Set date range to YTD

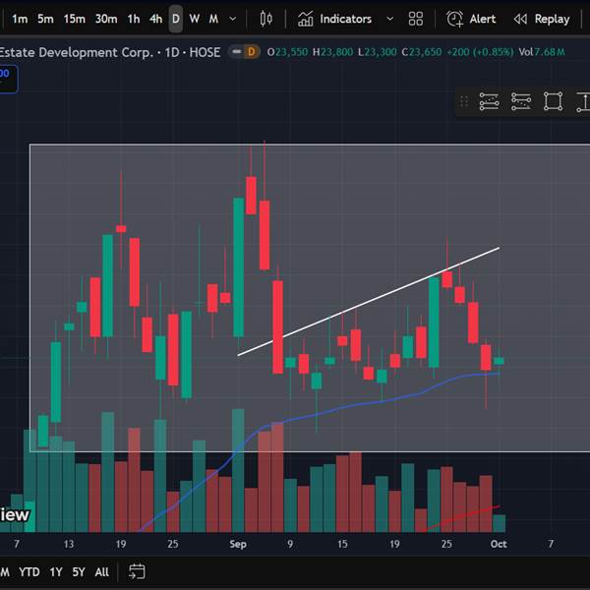click(29, 572)
